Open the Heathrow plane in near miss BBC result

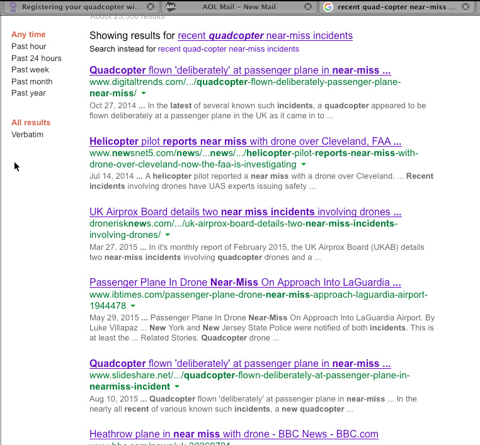(234, 434)
